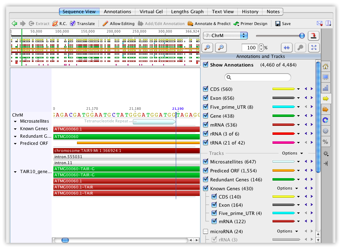This screenshot has width=343, height=250.
Task: Click the Translate toolbar icon
Action: (x=73, y=23)
